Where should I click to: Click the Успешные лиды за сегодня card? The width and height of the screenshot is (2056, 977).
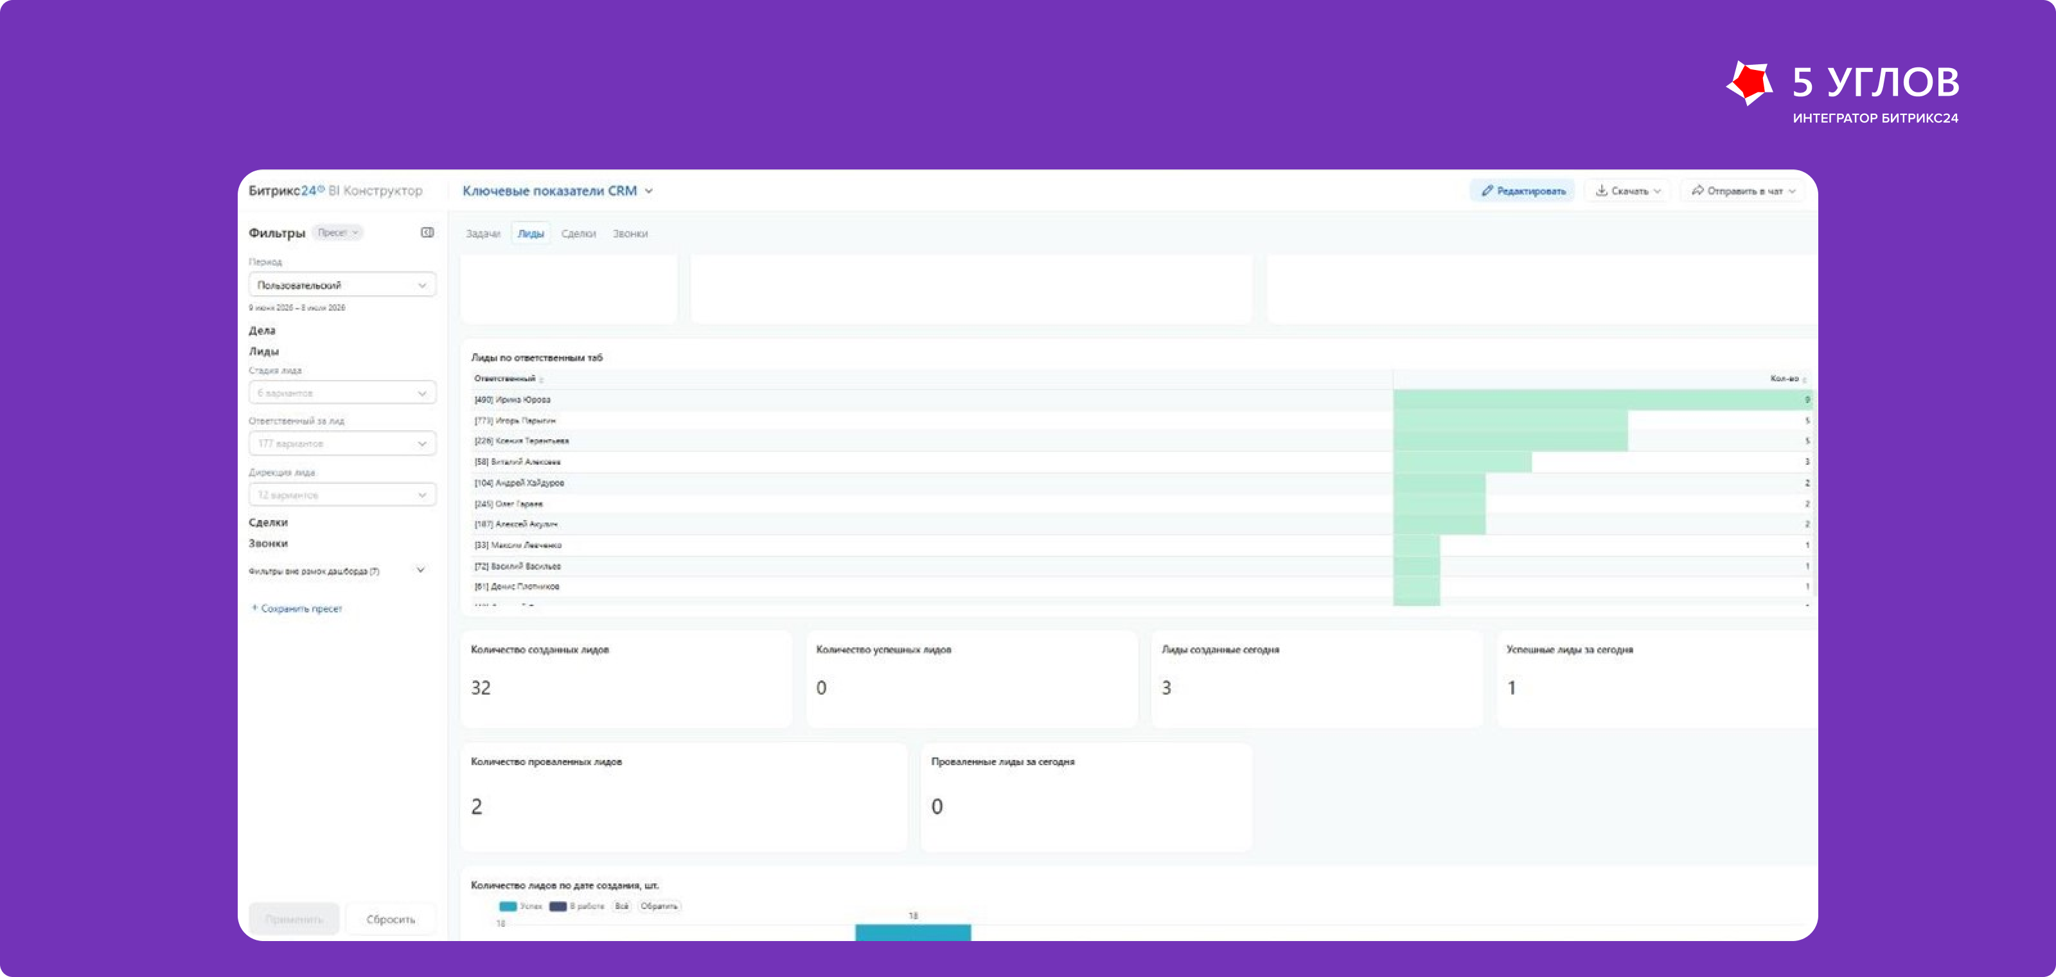[x=1657, y=679]
